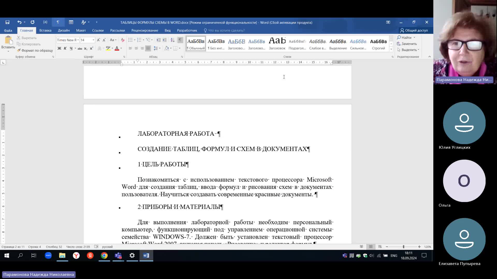Toggle superscript formatting

[91, 48]
